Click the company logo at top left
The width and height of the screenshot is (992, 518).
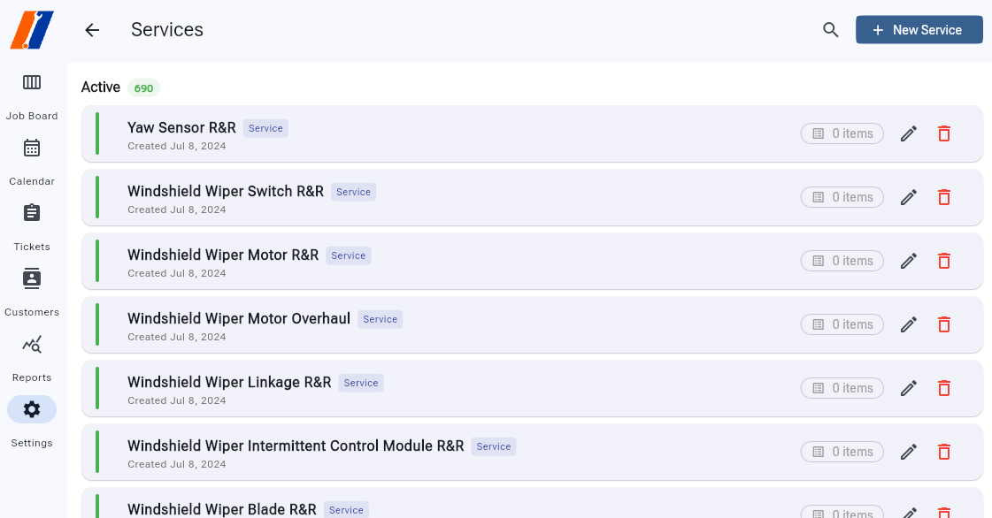coord(30,29)
